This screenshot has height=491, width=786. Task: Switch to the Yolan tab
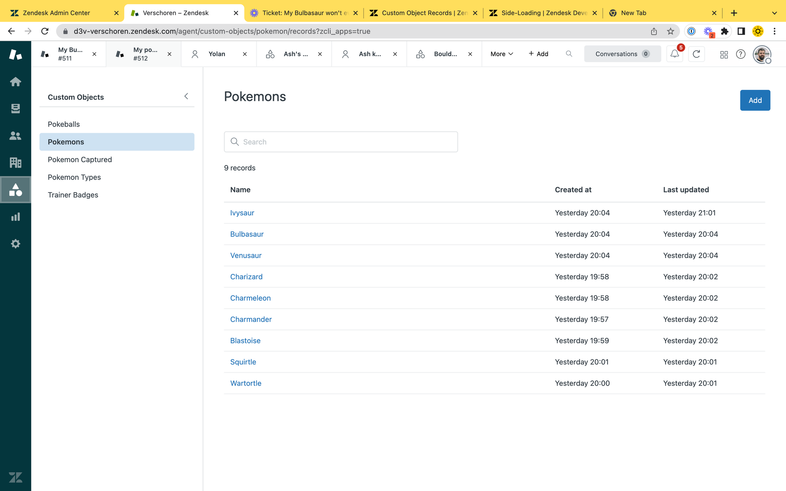[217, 54]
